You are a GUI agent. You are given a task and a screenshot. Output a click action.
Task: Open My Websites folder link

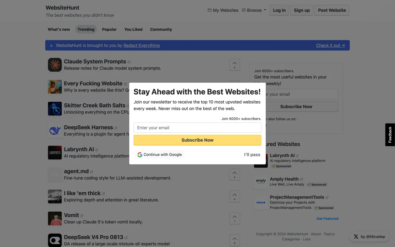[223, 10]
